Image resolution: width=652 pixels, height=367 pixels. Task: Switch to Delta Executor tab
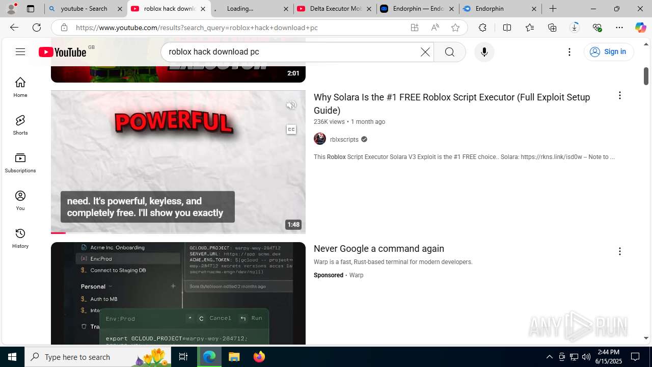coord(335,9)
